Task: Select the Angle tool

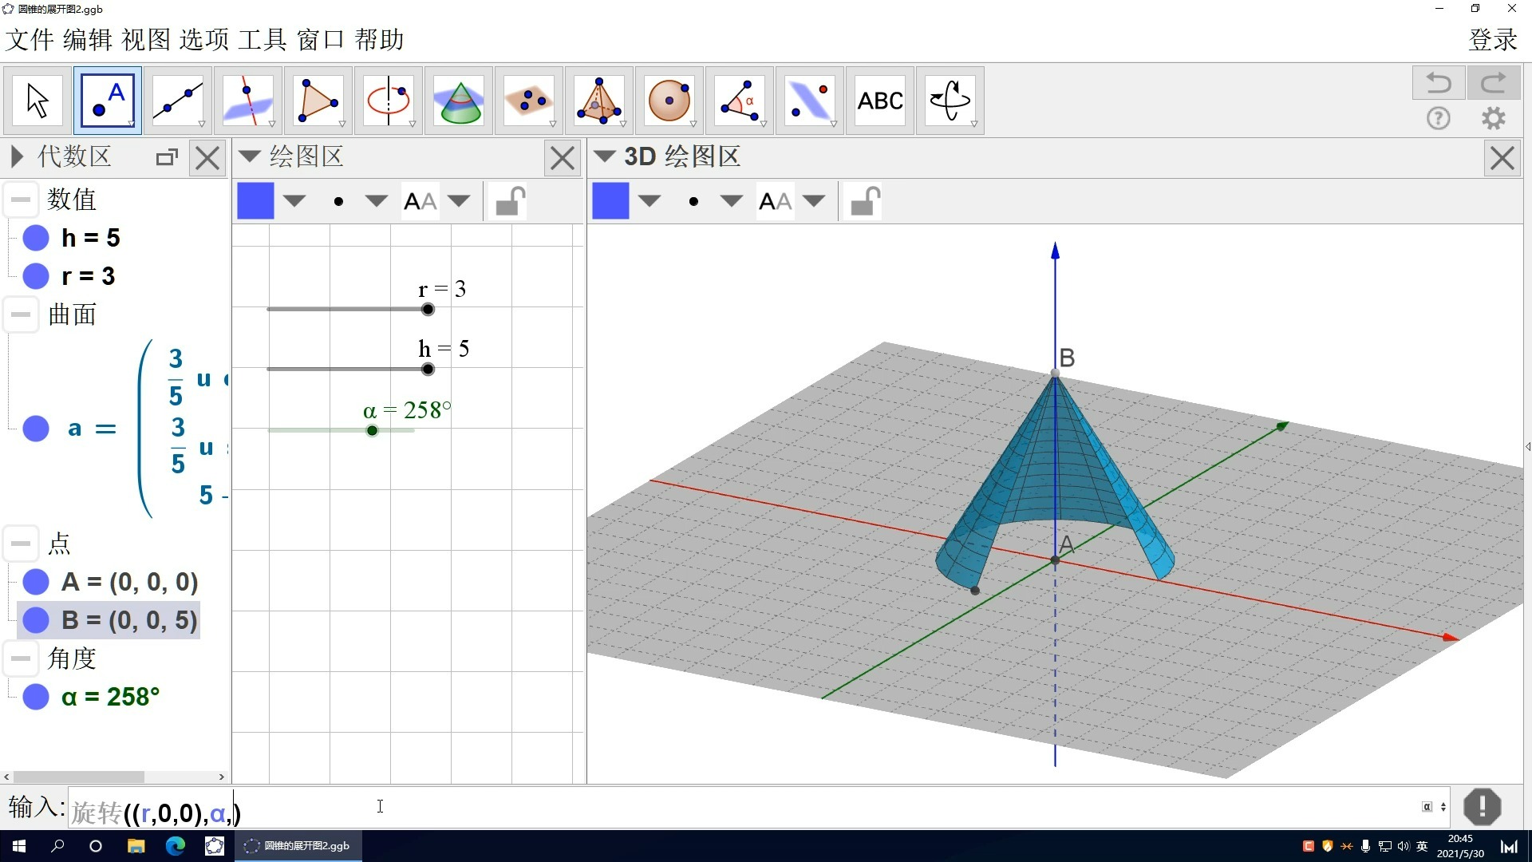Action: tap(739, 101)
